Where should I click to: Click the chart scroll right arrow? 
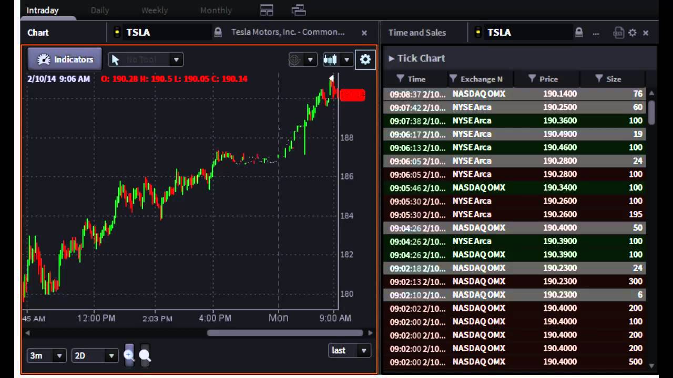pos(370,333)
